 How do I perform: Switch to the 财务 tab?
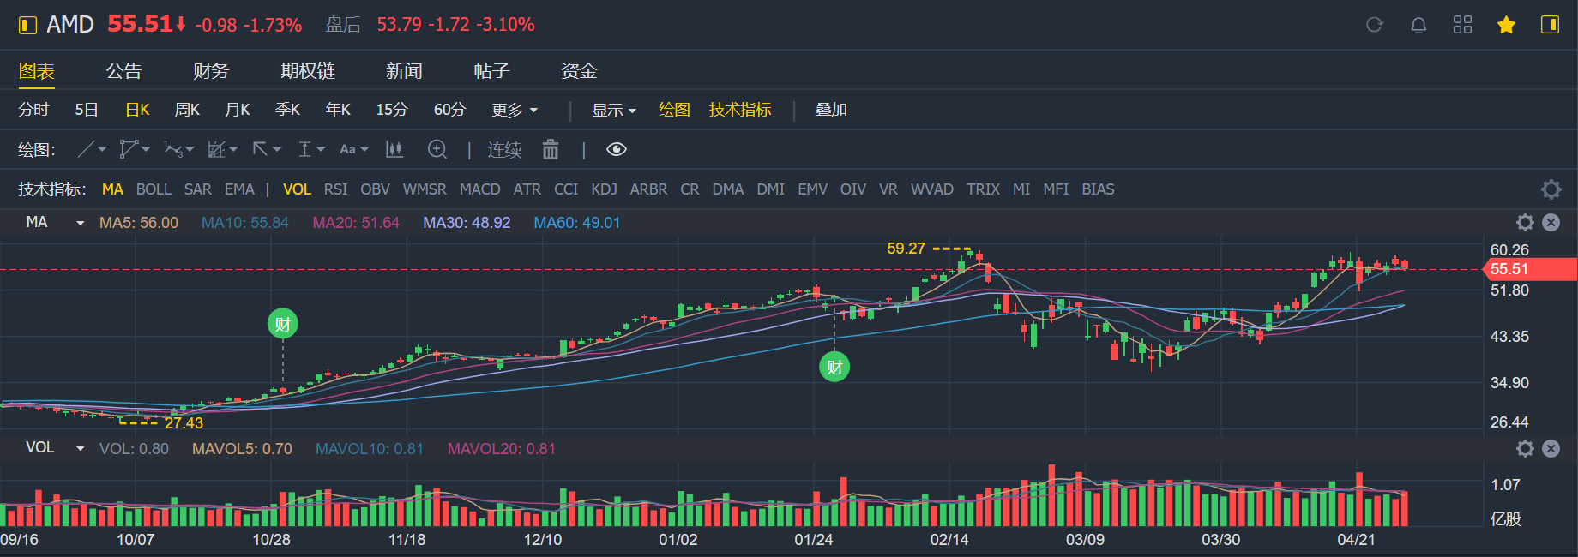coord(211,71)
